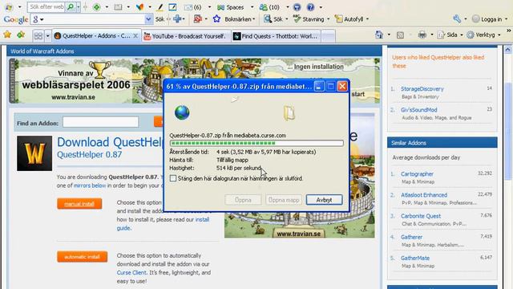Click the blue pop-up blocker funnel icon
Viewport: 513px width, 289px height.
[x=297, y=7]
